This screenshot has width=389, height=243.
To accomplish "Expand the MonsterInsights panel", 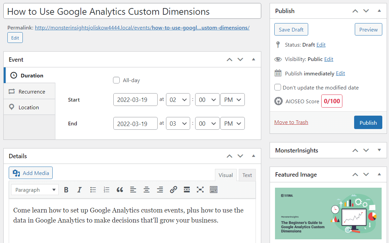I will (379, 150).
